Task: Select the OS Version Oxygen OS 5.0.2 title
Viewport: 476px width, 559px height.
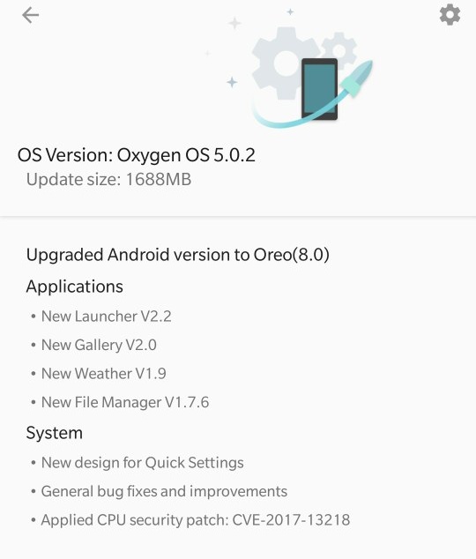Action: tap(137, 155)
